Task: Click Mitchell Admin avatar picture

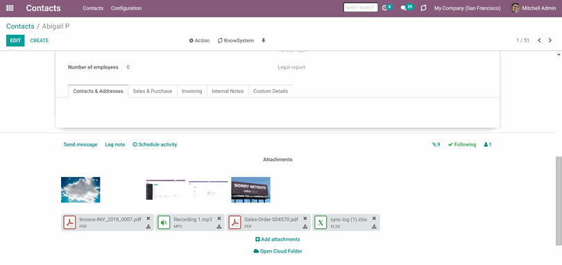Action: pyautogui.click(x=516, y=8)
